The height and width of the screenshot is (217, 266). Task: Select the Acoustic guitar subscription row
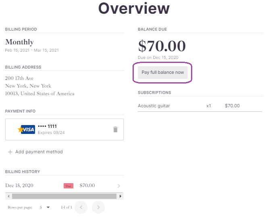pyautogui.click(x=200, y=106)
